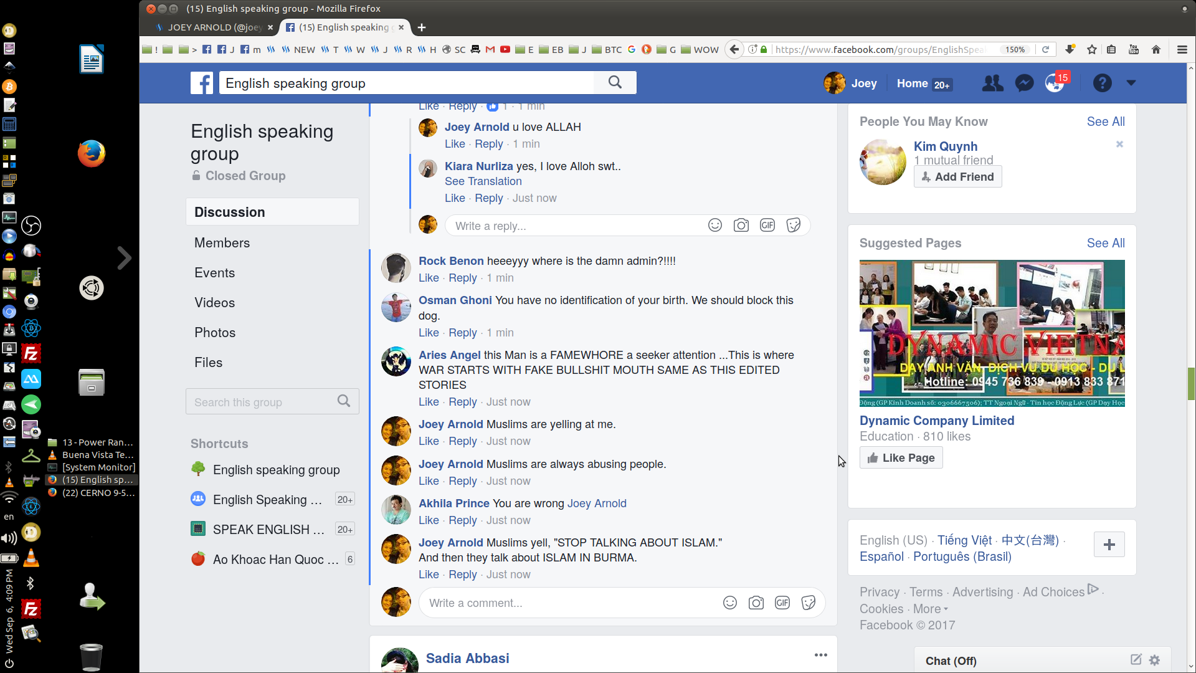The image size is (1196, 673).
Task: Open Friend Requests icon
Action: coord(992,83)
